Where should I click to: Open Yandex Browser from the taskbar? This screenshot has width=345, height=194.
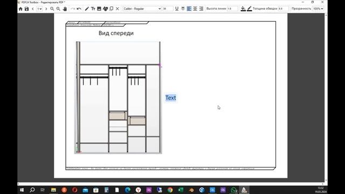pyautogui.click(x=138, y=190)
